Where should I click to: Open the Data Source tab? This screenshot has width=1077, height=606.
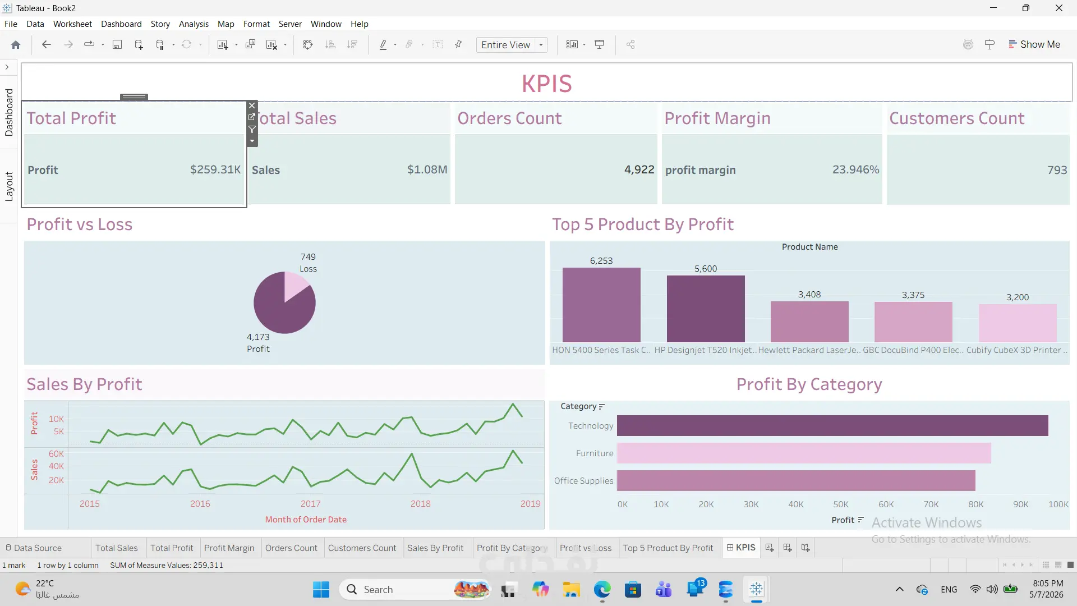coord(34,548)
